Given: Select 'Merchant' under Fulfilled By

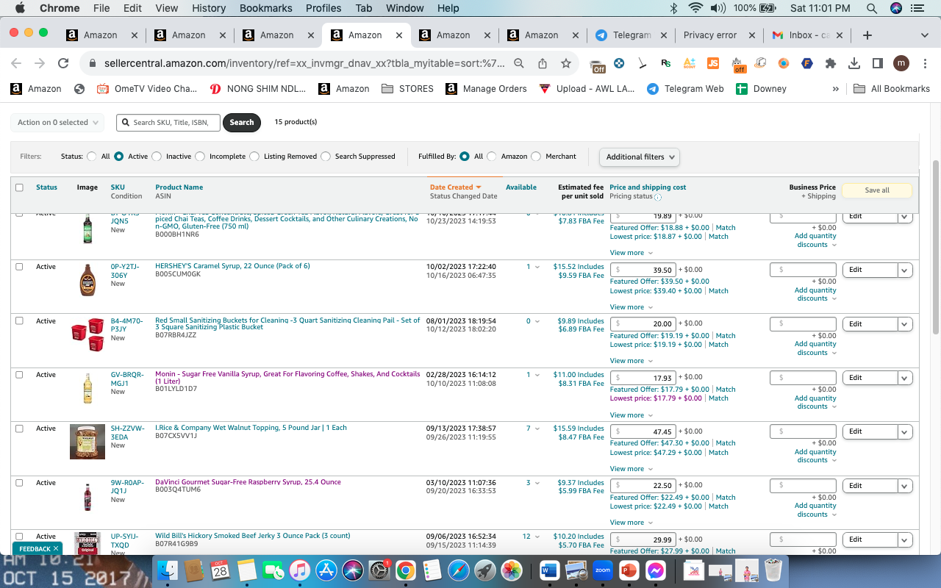Looking at the screenshot, I should 536,157.
